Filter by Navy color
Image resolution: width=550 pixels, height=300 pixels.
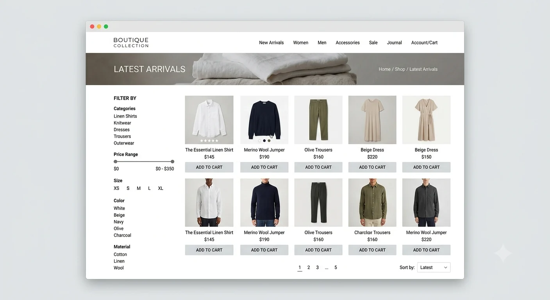point(119,222)
